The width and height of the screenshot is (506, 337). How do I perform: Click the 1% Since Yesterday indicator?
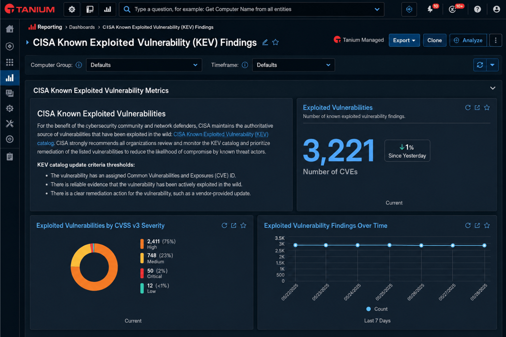[x=407, y=151]
